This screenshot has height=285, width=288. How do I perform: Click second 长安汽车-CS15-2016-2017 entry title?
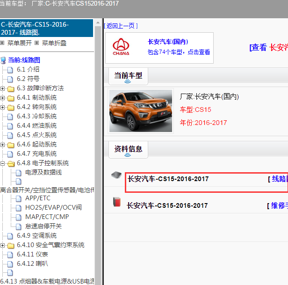[x=167, y=205]
